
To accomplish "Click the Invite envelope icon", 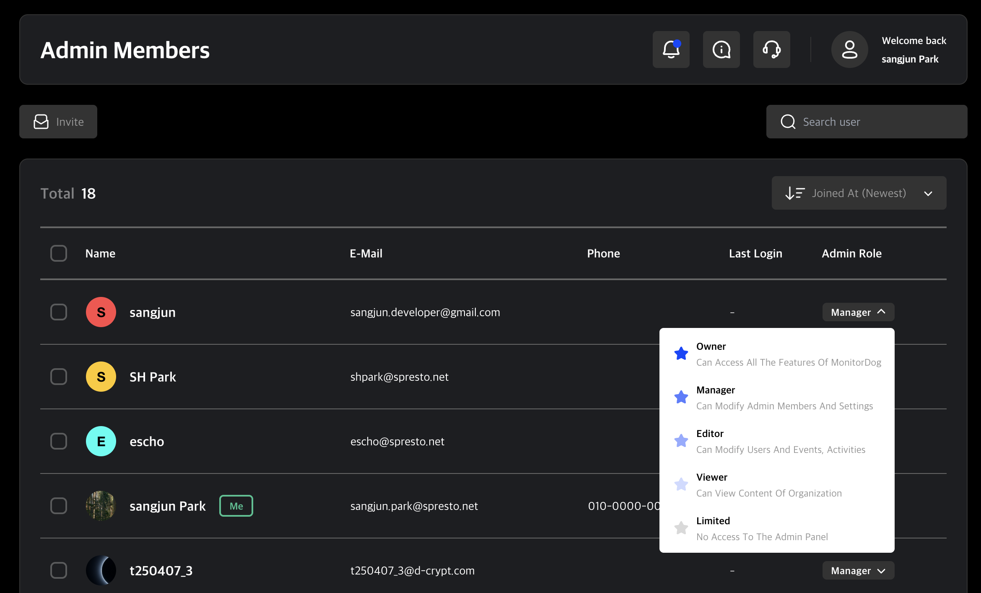I will pyautogui.click(x=41, y=122).
